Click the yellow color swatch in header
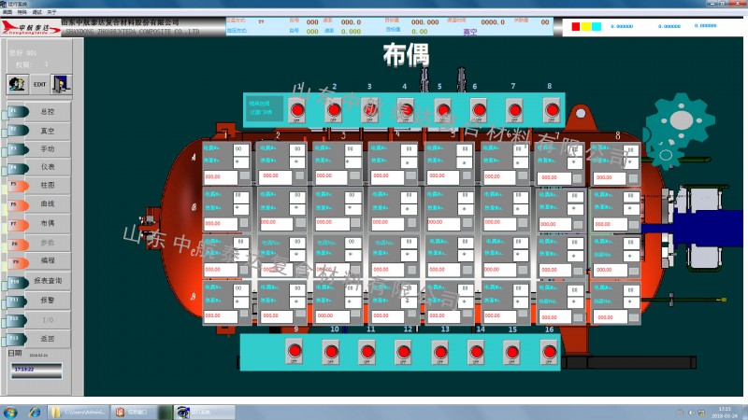Image resolution: width=748 pixels, height=420 pixels. point(586,27)
